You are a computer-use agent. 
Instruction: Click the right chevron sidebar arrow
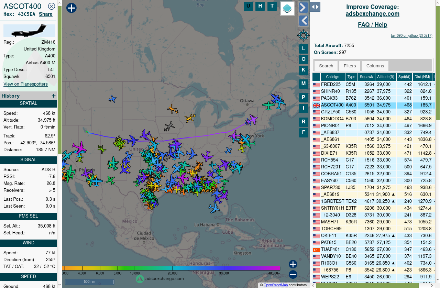(x=303, y=7)
